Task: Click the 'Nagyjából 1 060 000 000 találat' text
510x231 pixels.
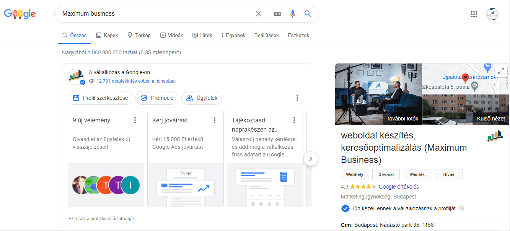Action: pos(121,52)
